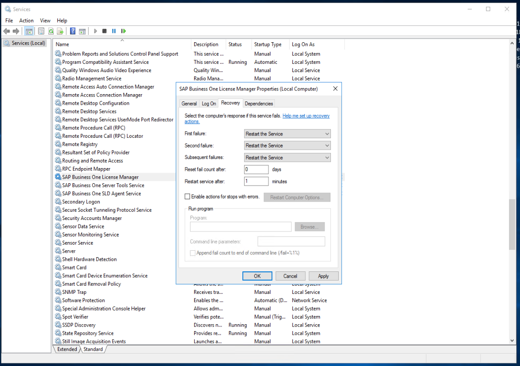Click the Help toolbar icon

tap(73, 31)
